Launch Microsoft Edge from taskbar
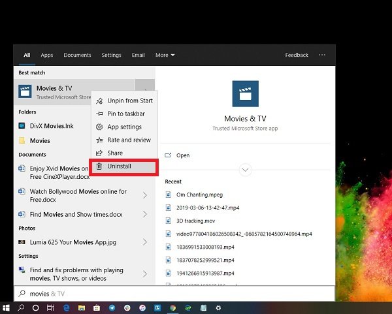The image size is (392, 314). click(x=66, y=308)
